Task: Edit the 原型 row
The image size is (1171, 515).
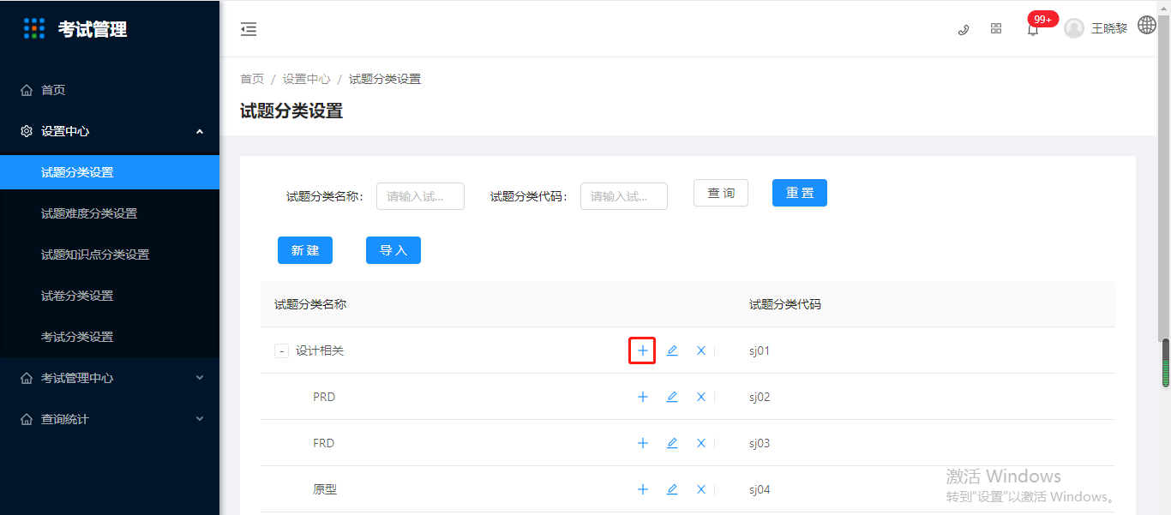Action: pos(672,489)
